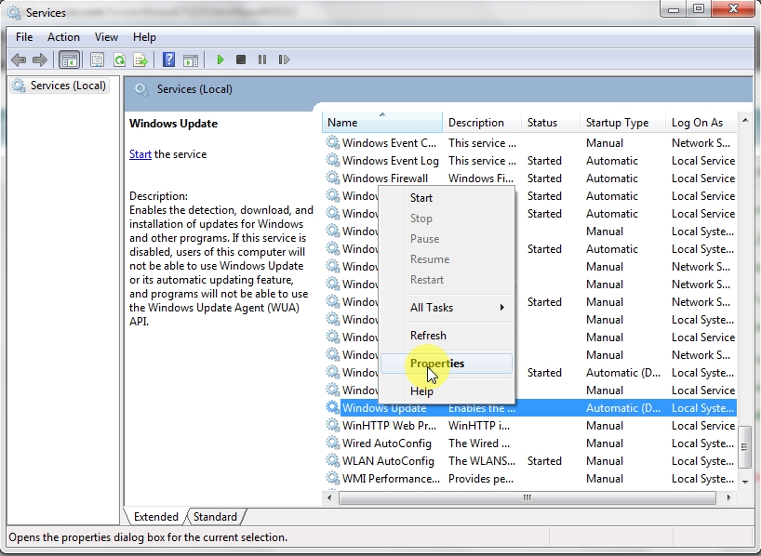This screenshot has height=556, width=761.
Task: Click 'WinHTTP i...' description cell
Action: pos(478,426)
